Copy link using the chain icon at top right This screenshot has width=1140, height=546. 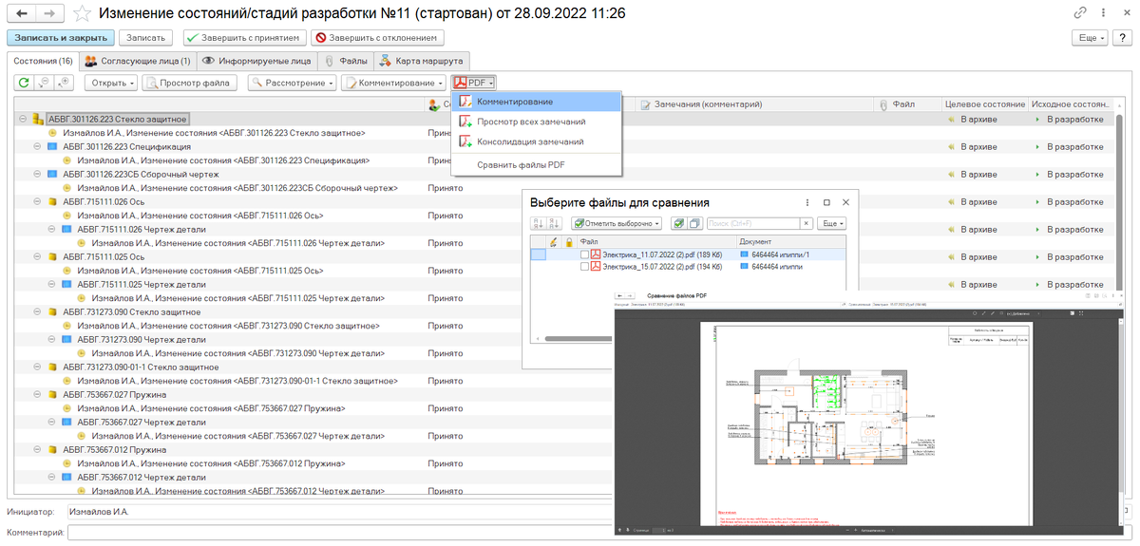[1080, 13]
